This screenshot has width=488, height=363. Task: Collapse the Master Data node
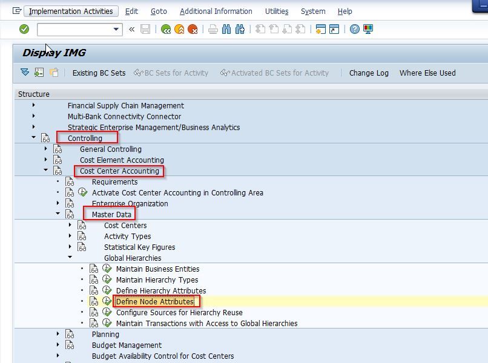pos(58,214)
